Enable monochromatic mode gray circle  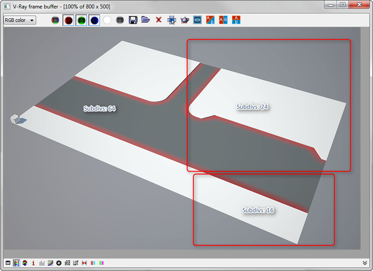pyautogui.click(x=120, y=20)
